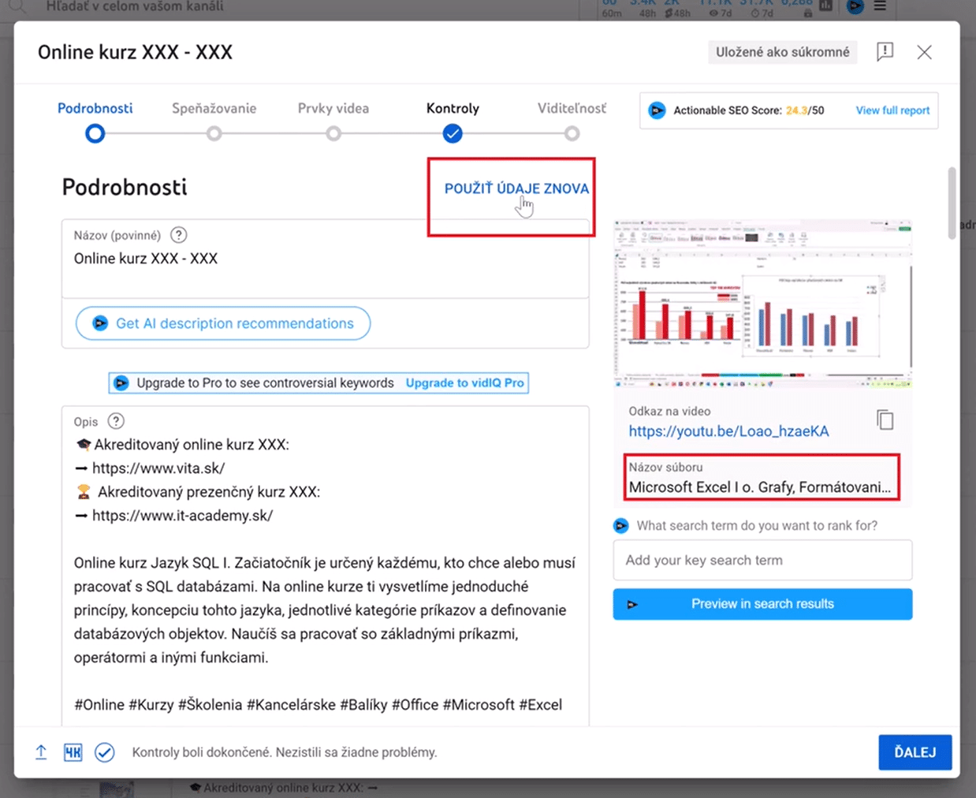Jump to the Viditeľnosť step
Image resolution: width=976 pixels, height=798 pixels.
pos(572,132)
